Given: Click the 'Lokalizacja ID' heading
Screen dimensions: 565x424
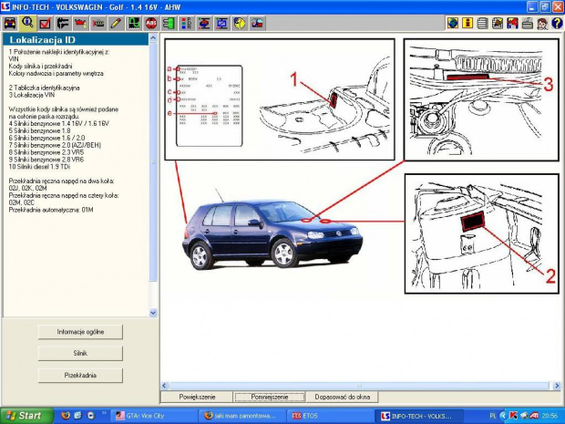Looking at the screenshot, I should pos(42,39).
